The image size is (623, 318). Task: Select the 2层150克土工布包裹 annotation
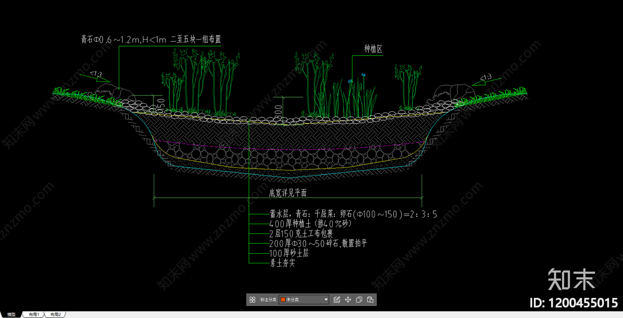(301, 233)
